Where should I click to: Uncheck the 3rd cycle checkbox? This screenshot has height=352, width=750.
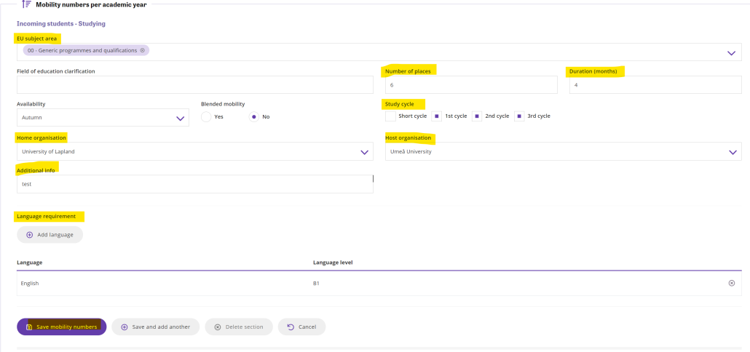[519, 116]
